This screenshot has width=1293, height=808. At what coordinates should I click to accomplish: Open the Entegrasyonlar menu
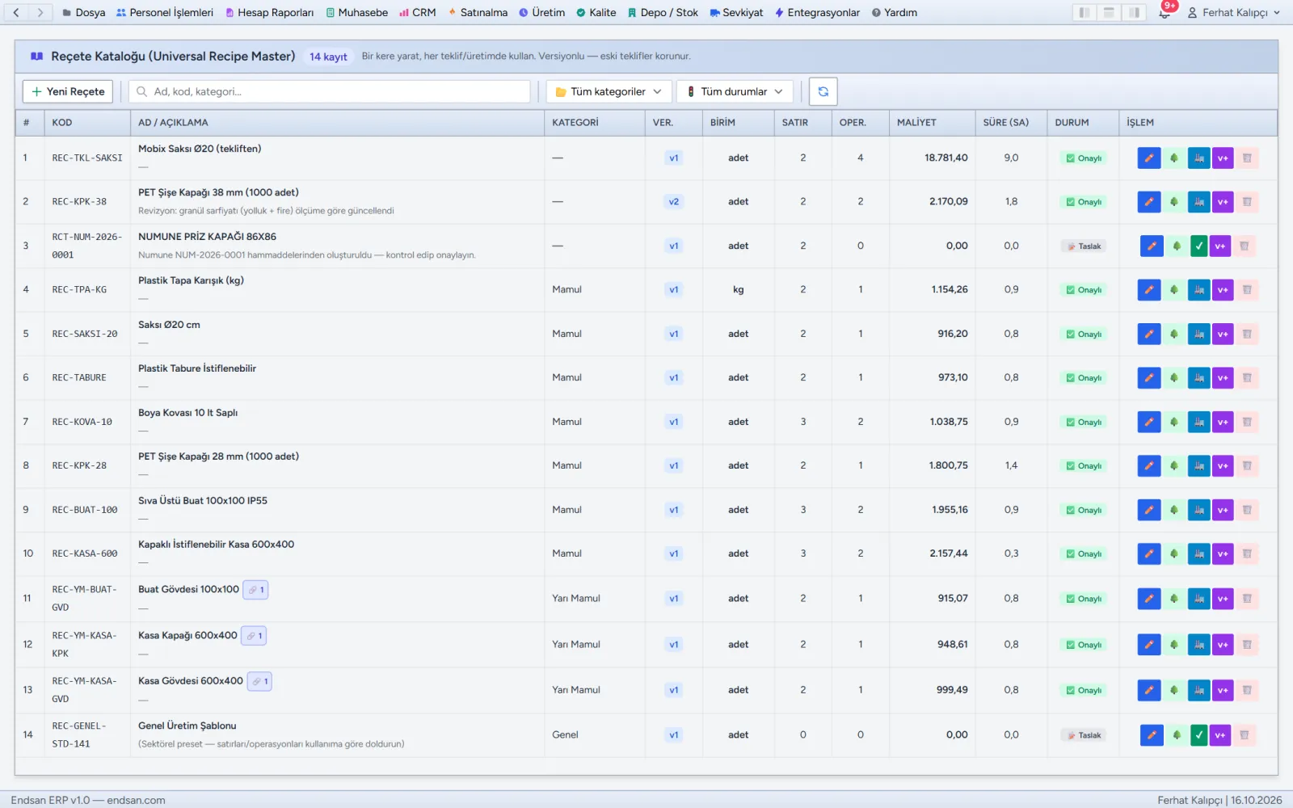817,12
